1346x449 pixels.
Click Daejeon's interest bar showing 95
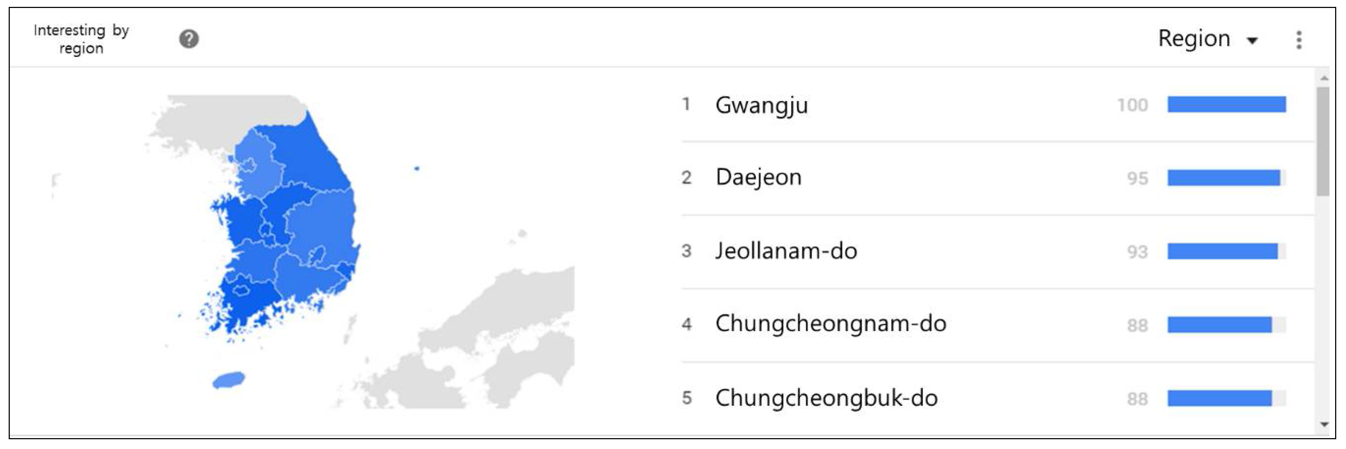1223,178
